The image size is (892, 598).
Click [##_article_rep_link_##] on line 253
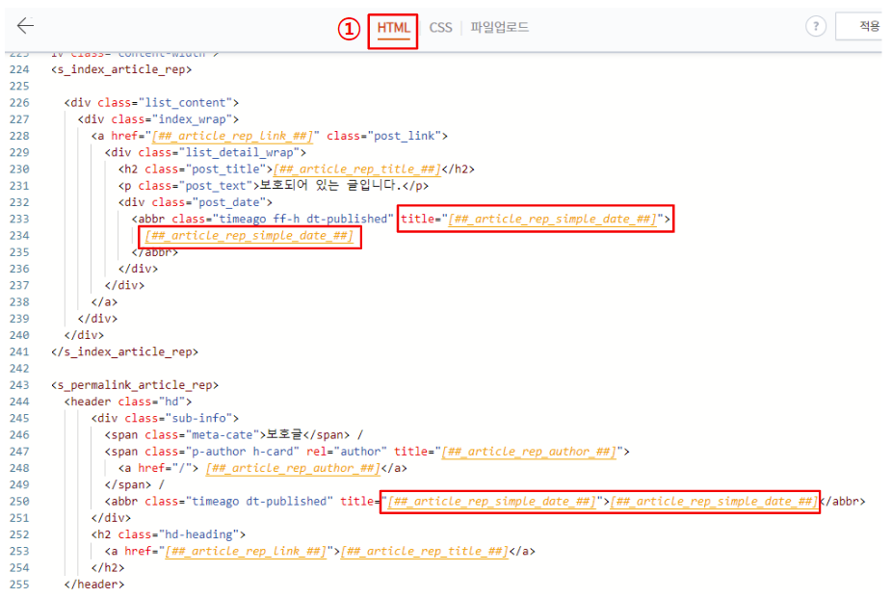pyautogui.click(x=246, y=552)
